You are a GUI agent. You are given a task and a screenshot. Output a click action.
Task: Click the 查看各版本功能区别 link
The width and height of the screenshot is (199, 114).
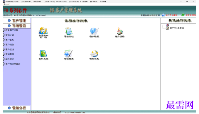150,15
